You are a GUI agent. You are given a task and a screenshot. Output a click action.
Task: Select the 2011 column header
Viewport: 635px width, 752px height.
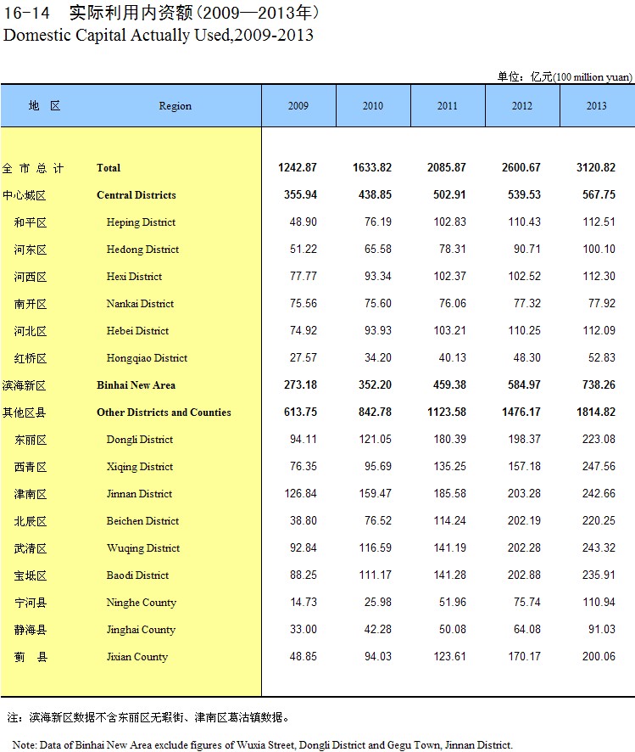click(x=448, y=106)
